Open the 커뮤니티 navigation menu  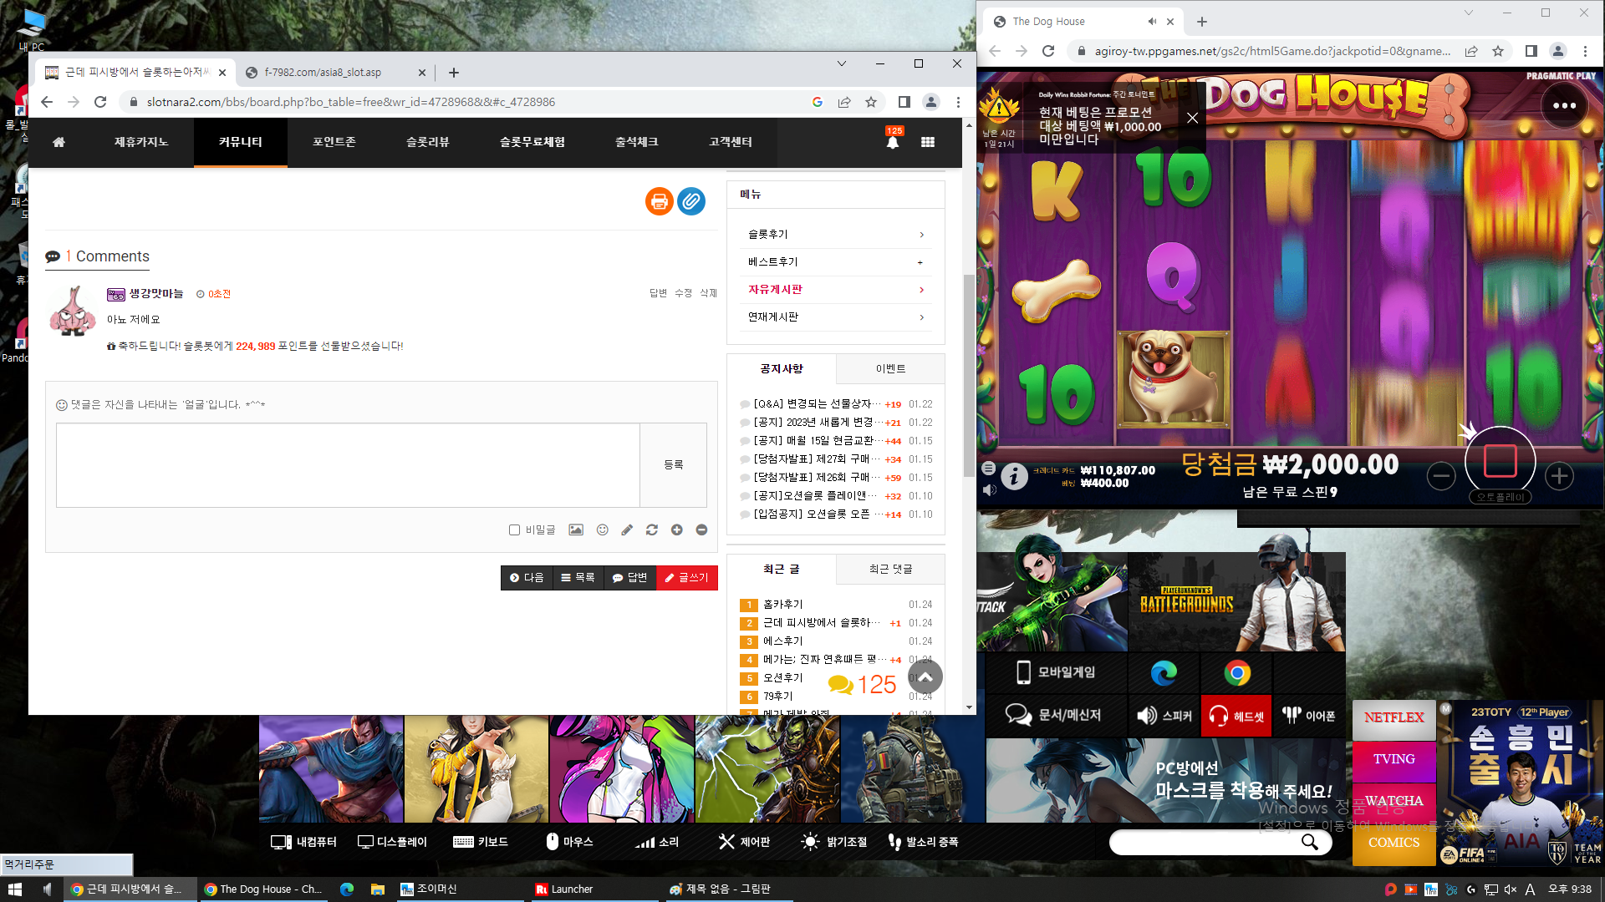[241, 142]
